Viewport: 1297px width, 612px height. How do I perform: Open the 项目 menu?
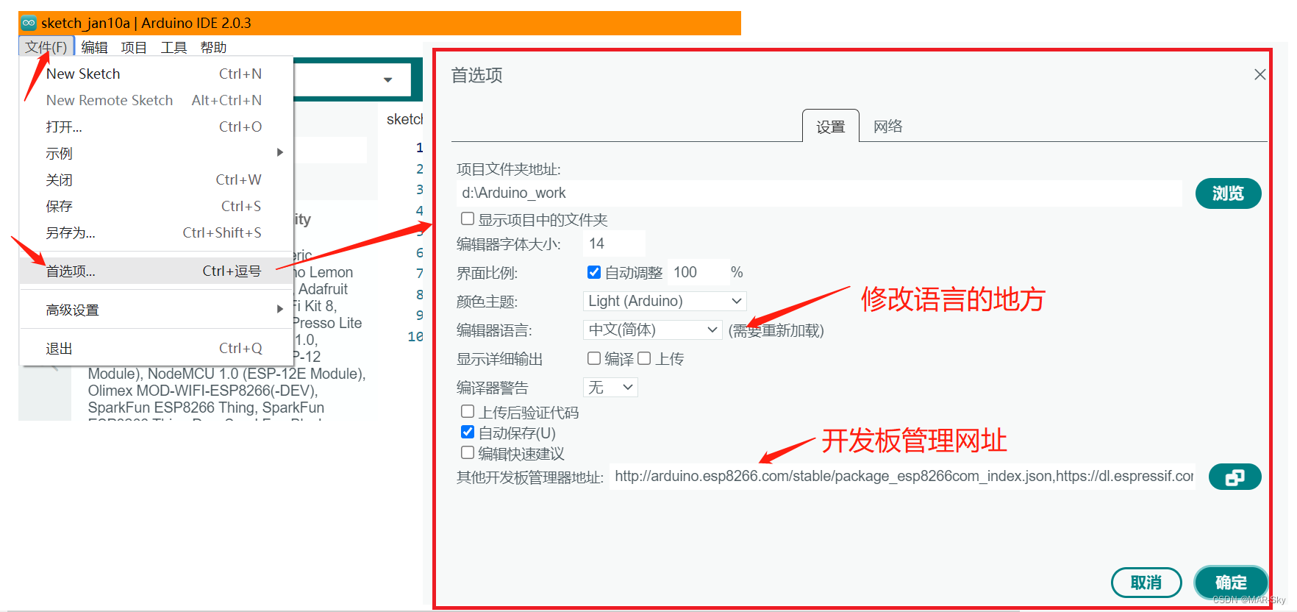pos(134,47)
